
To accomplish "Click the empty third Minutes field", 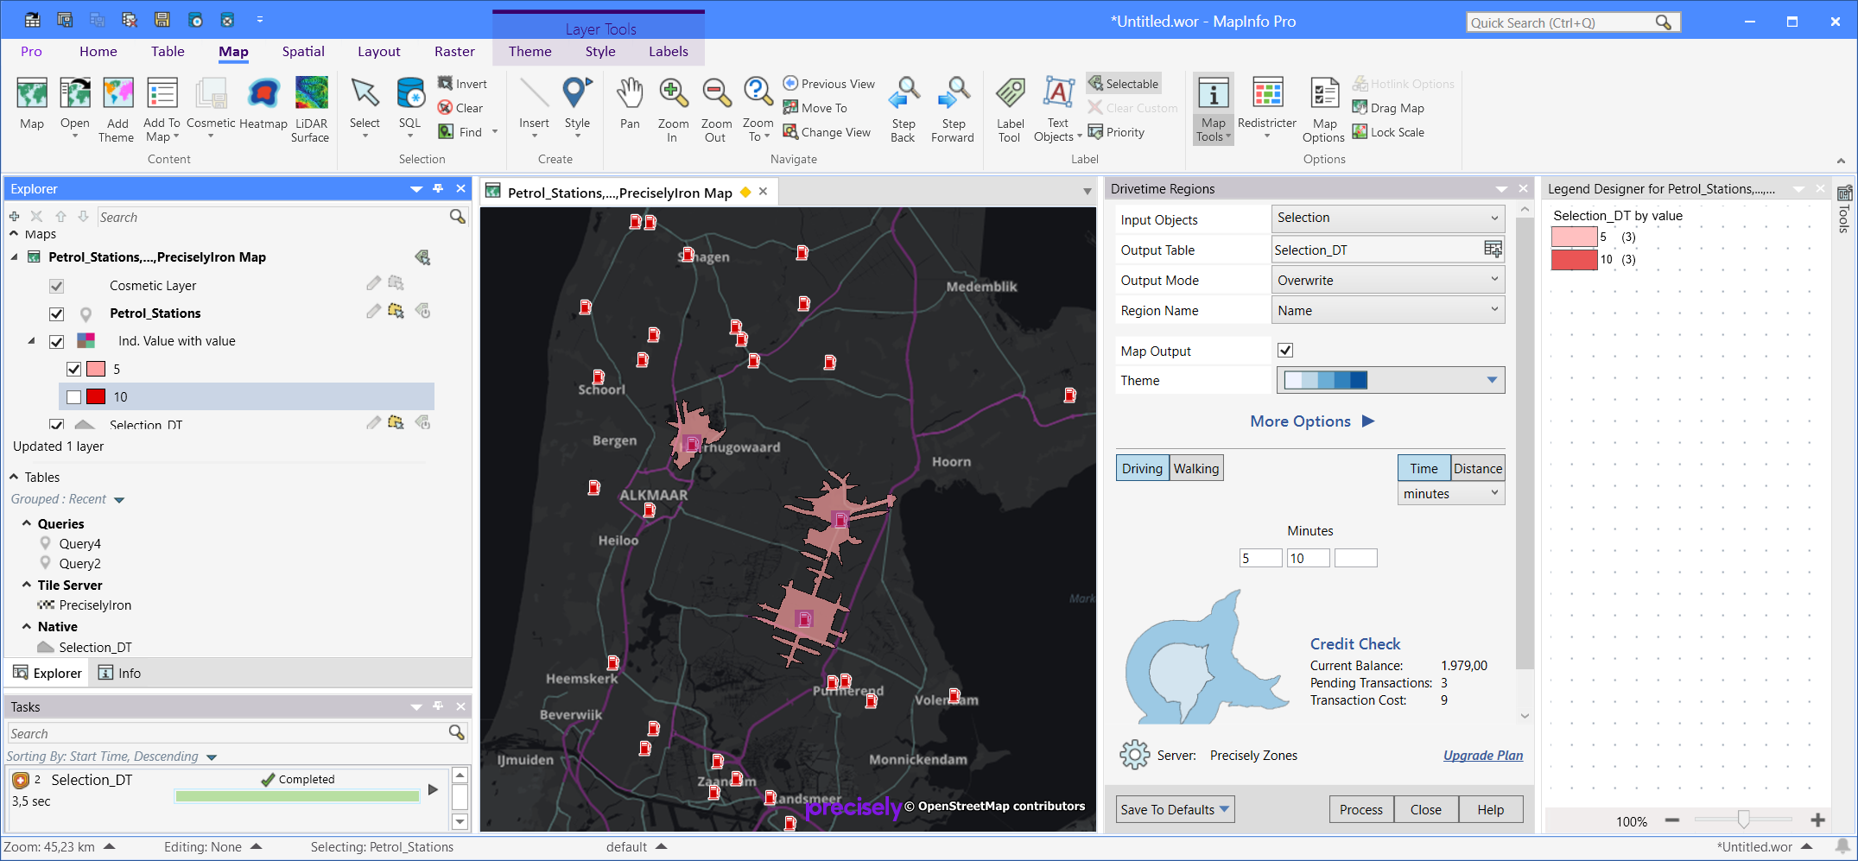I will tap(1355, 558).
